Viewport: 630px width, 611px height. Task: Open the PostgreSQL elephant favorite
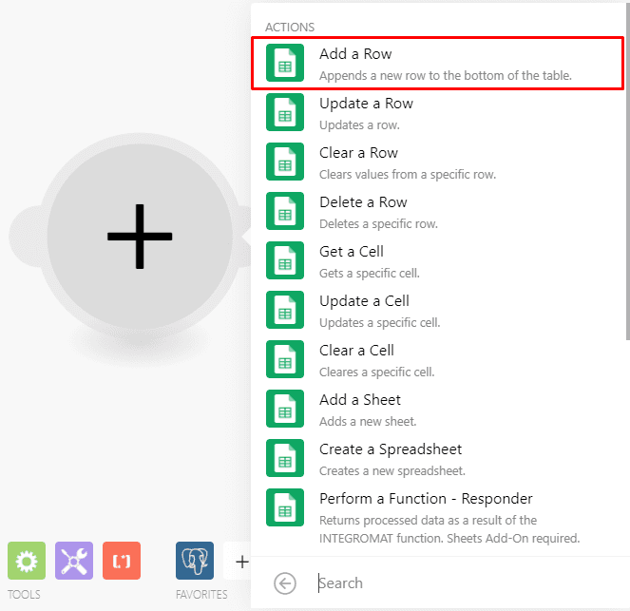(x=195, y=561)
